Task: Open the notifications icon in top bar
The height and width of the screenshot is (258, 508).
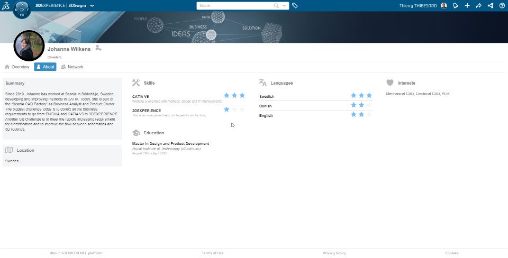Action: click(x=456, y=5)
